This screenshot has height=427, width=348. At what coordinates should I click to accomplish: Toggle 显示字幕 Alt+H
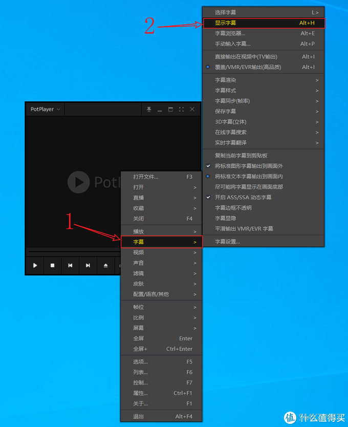264,23
